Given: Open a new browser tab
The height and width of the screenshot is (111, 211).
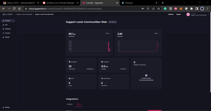Looking at the screenshot, I should 163,3.
